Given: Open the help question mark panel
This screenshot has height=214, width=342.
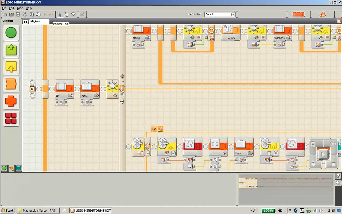Looking at the screenshot, I should point(338,176).
